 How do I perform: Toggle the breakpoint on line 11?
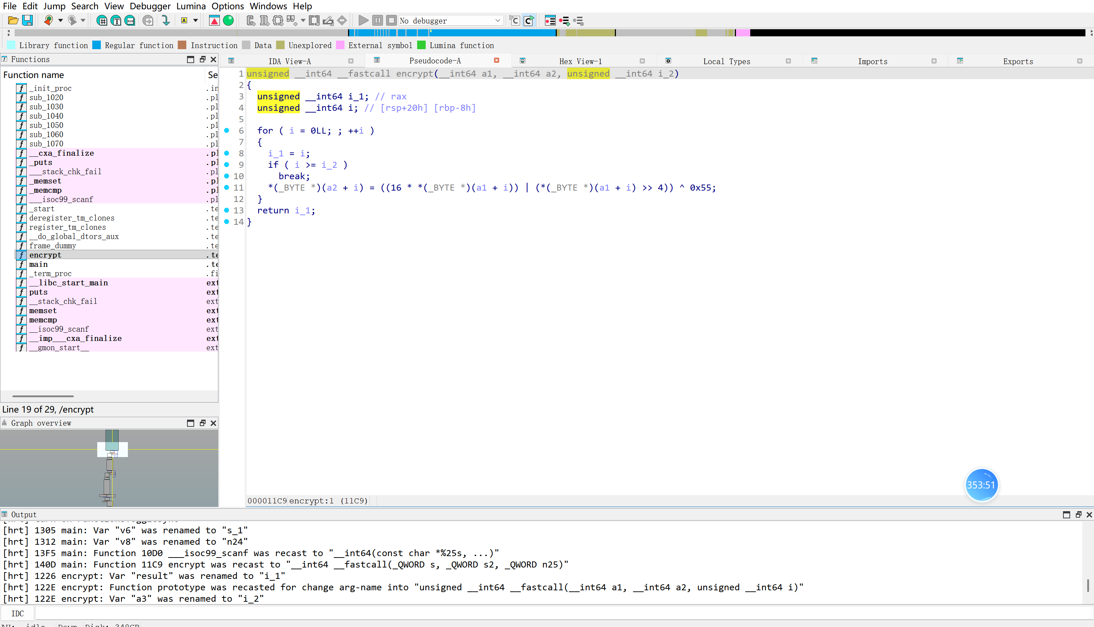(227, 187)
